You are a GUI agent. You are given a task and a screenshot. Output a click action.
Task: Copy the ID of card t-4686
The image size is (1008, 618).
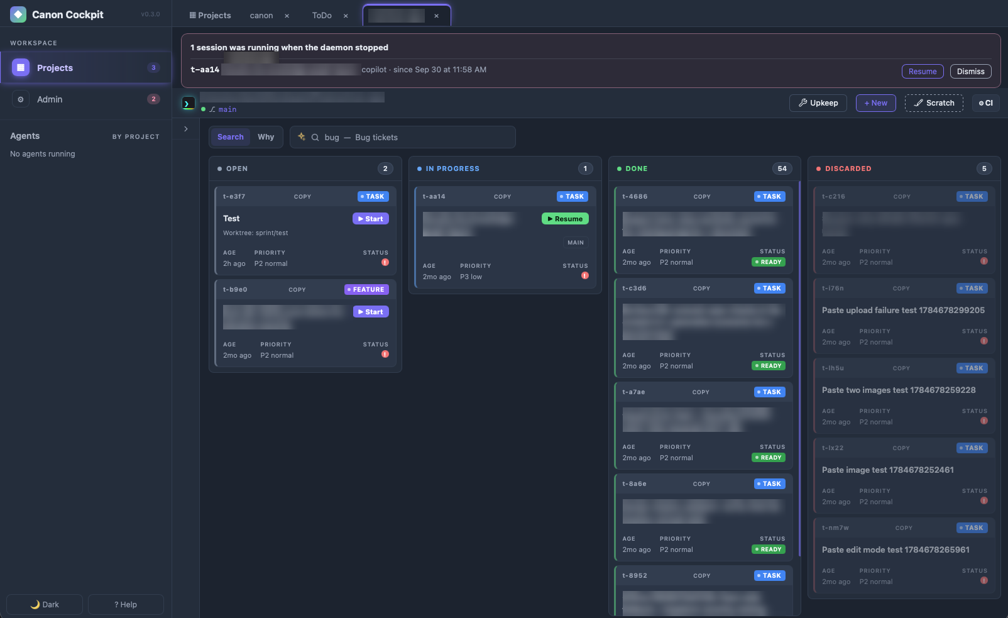coord(702,197)
